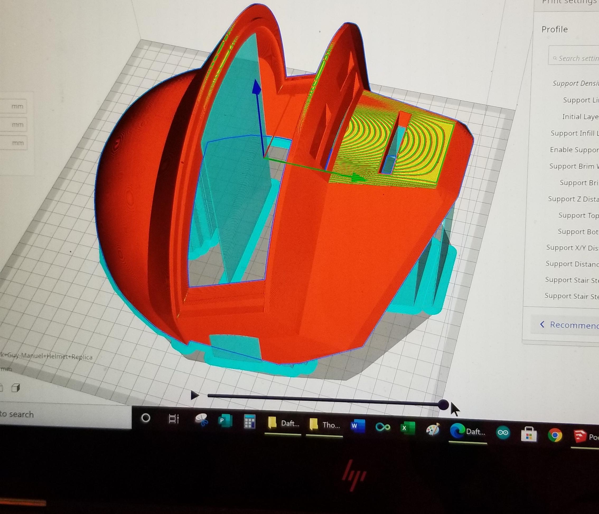Click the cube view icon at bottom left
Image resolution: width=599 pixels, height=514 pixels.
16,388
